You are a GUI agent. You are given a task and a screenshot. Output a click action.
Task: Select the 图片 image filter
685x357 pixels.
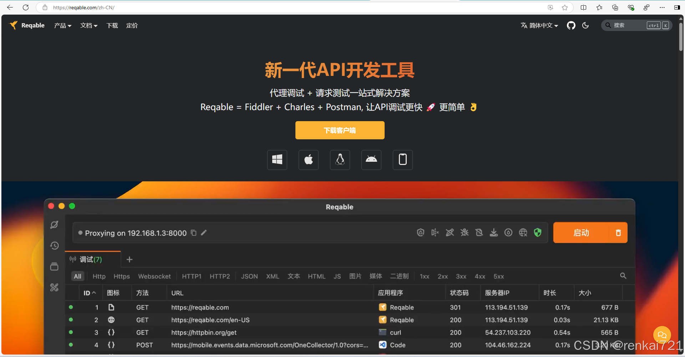(355, 276)
